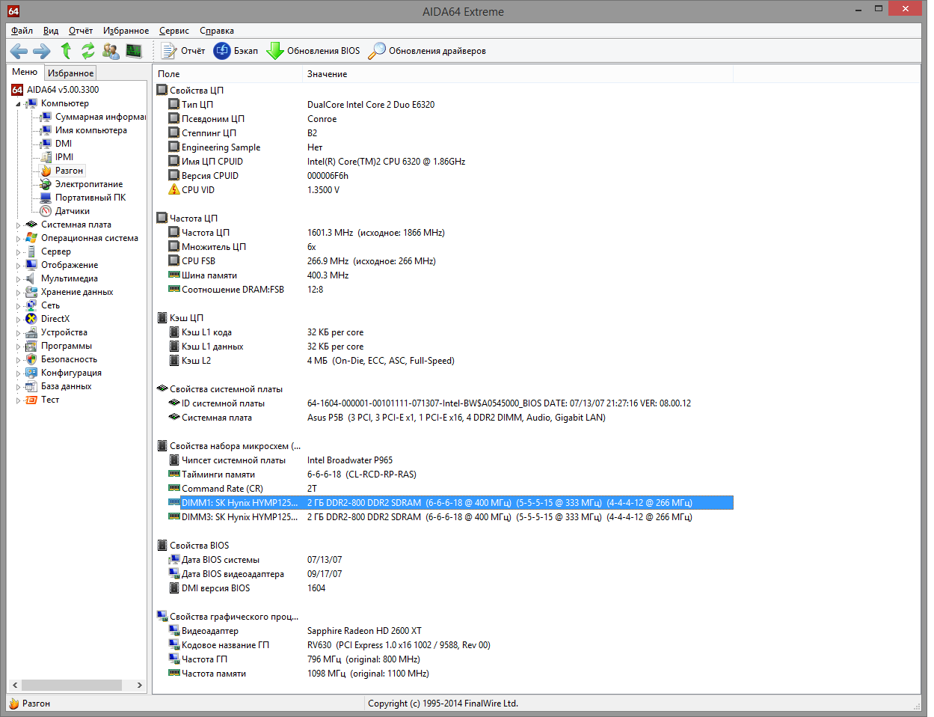Click the Программы icon in tree

[x=31, y=346]
